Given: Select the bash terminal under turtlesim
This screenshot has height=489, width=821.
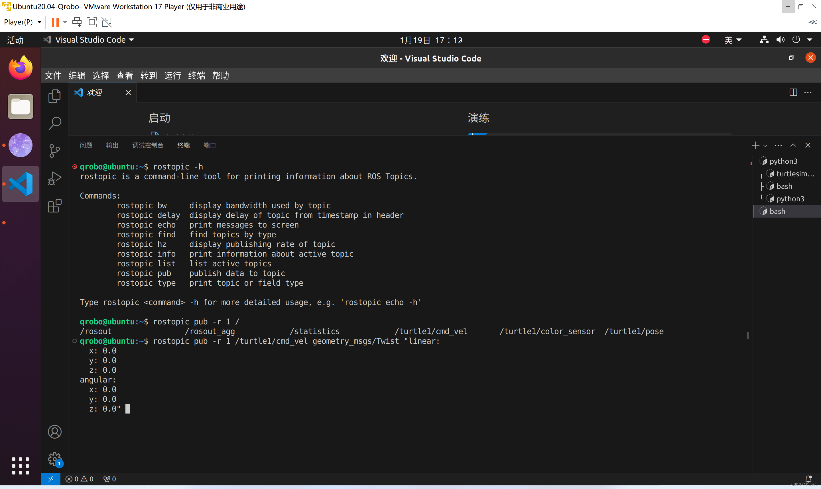Looking at the screenshot, I should (787, 186).
